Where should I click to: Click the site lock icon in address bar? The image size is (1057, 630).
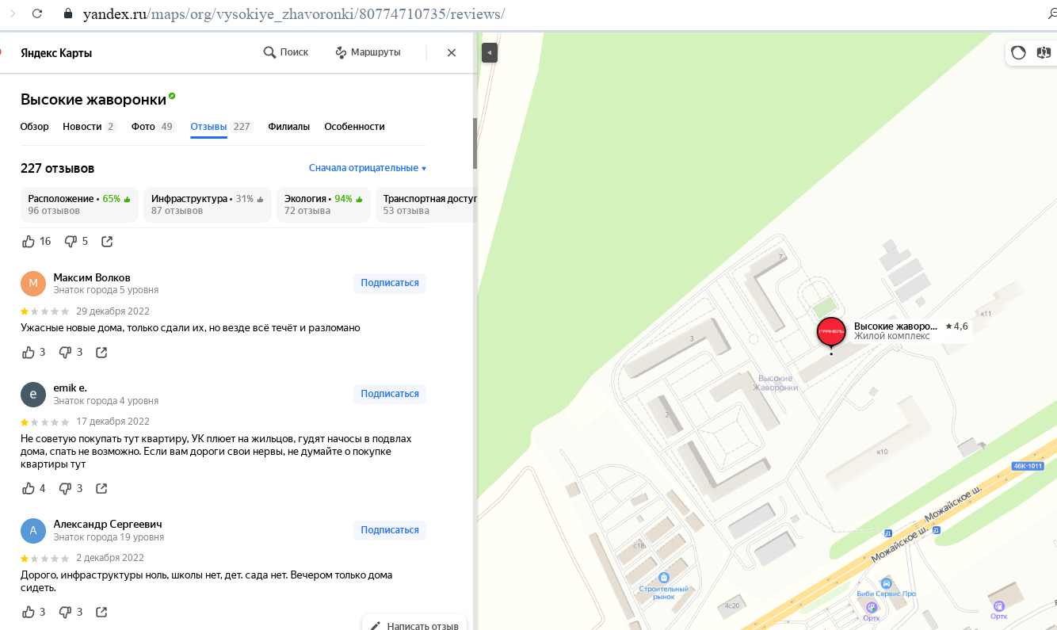(x=67, y=14)
